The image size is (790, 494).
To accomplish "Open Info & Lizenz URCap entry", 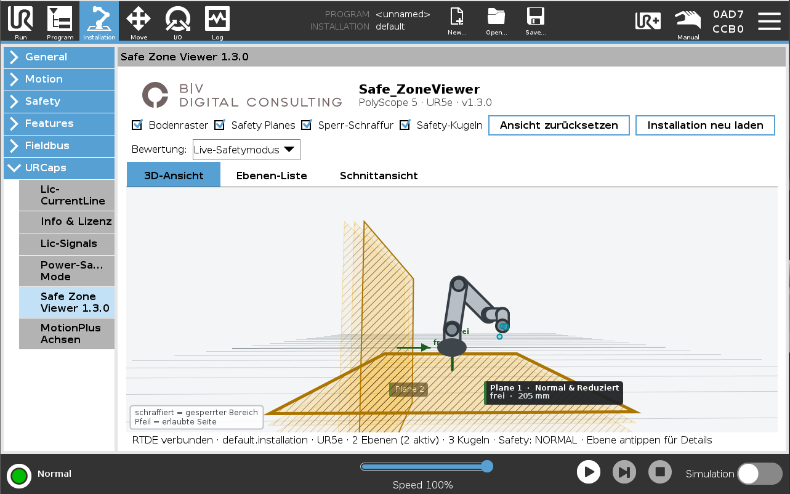I will (67, 222).
